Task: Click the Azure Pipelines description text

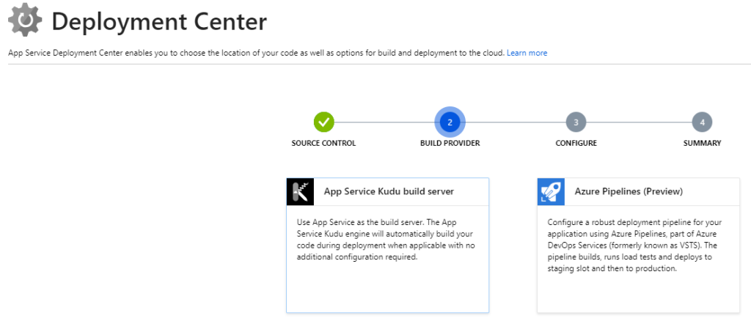Action: click(634, 246)
